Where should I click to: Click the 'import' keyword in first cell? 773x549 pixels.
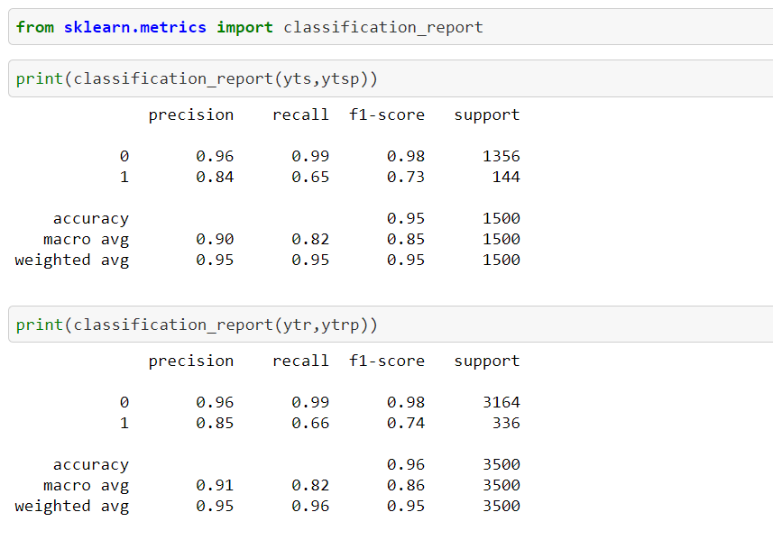click(244, 28)
